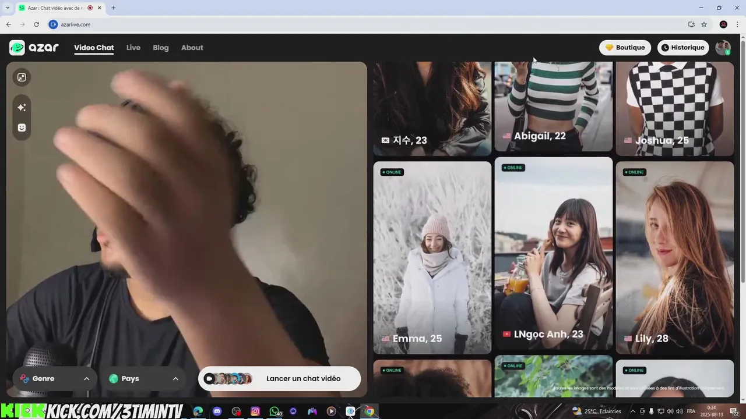Open the sparkle effects tool

pos(22,108)
